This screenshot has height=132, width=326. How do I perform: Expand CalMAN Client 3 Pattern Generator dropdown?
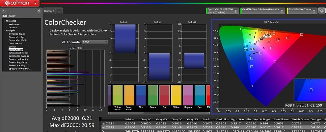(x=282, y=11)
